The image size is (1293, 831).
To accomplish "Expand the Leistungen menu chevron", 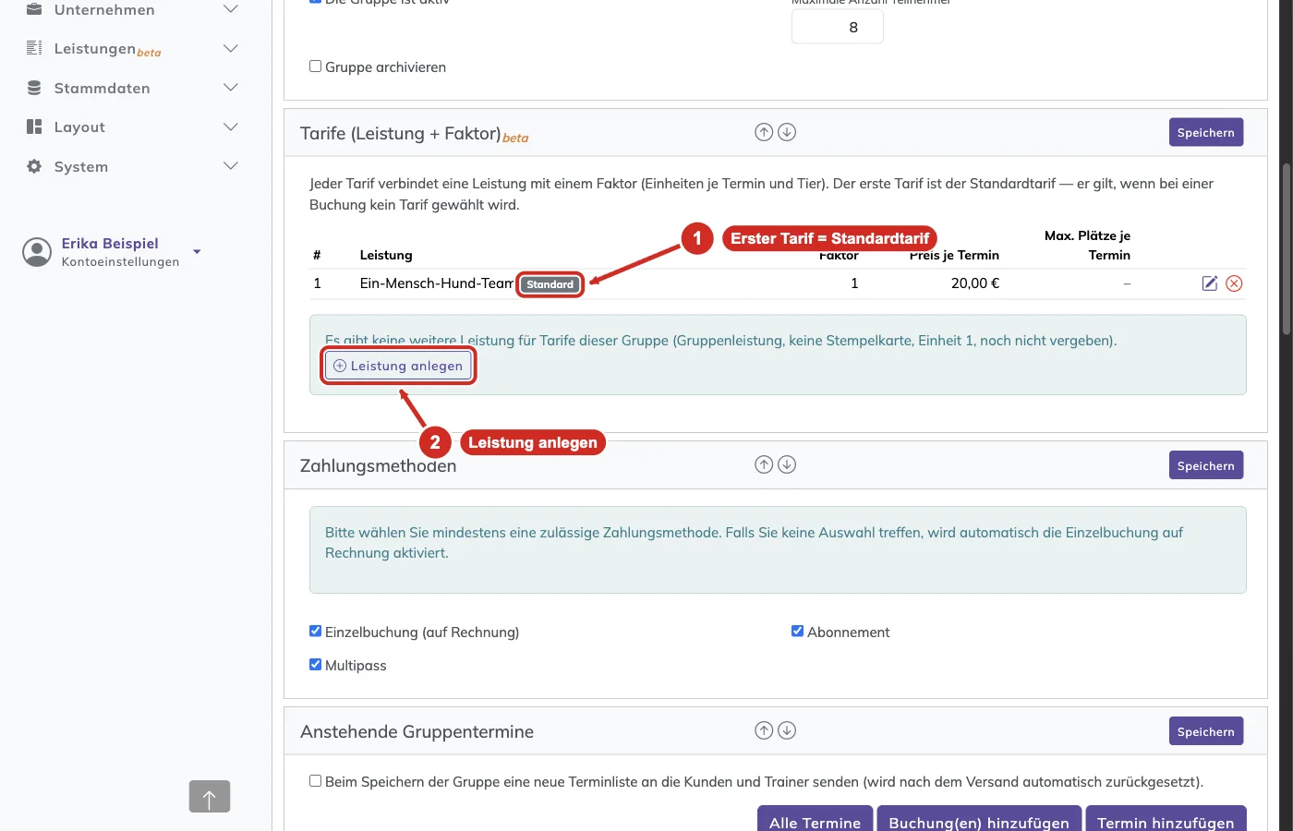I will (231, 48).
